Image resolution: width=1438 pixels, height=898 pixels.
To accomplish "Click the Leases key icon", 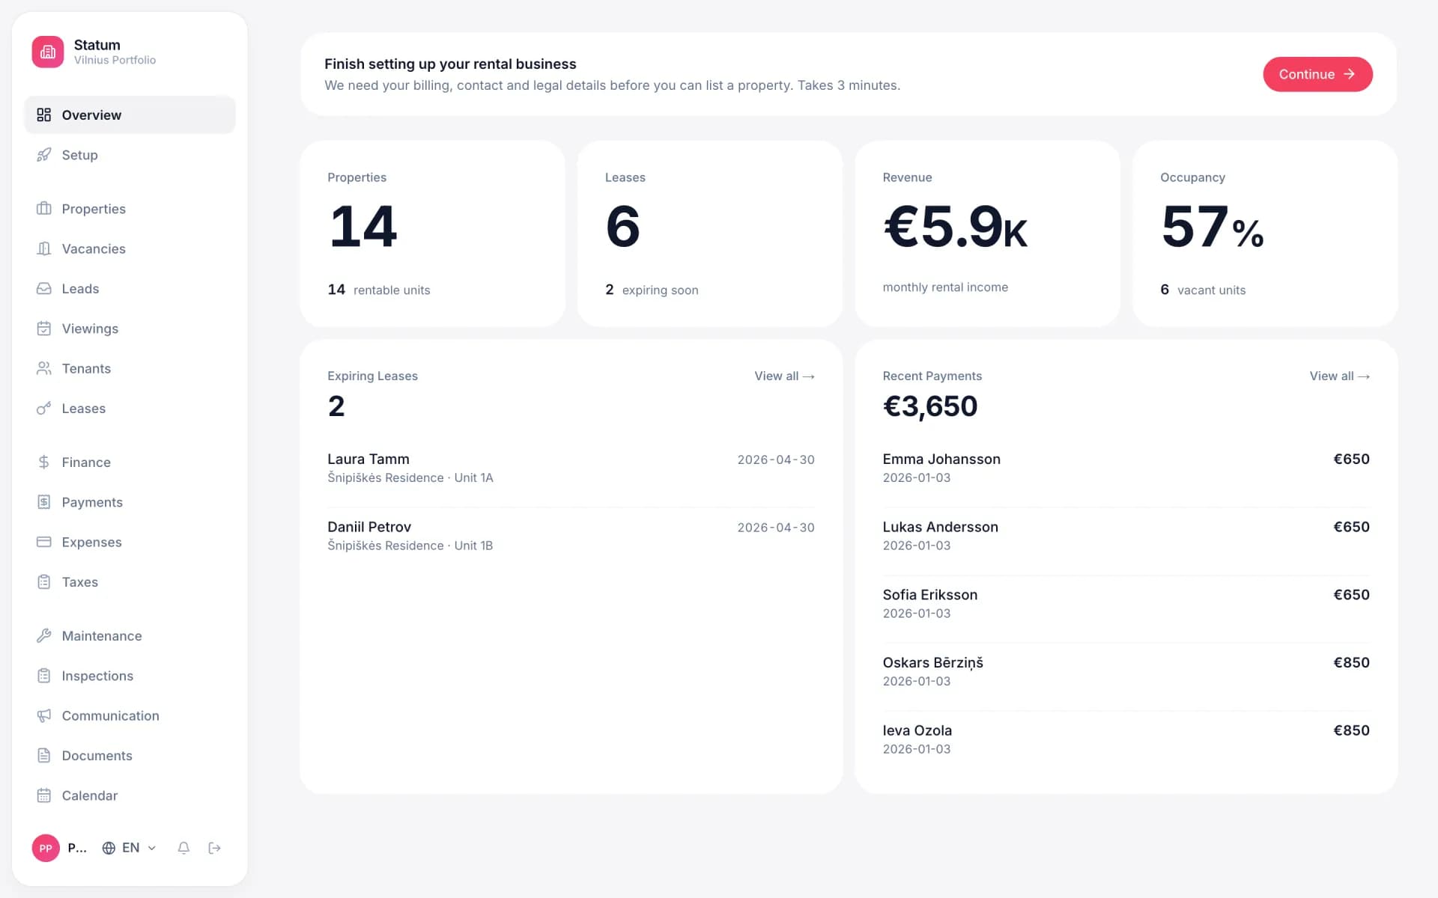I will coord(44,409).
